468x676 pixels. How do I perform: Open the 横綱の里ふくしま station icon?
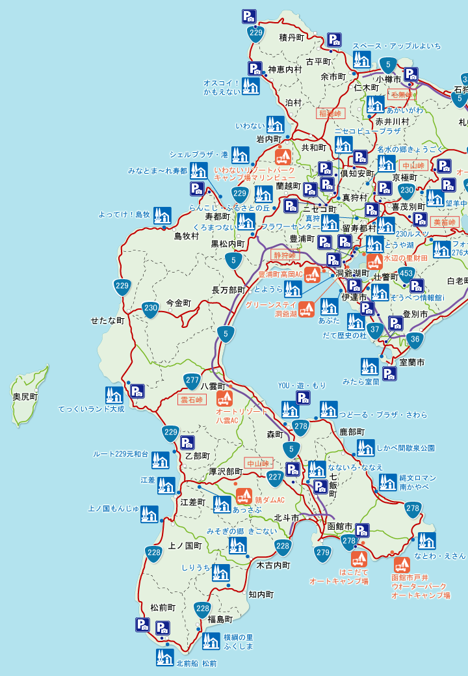coord(211,641)
